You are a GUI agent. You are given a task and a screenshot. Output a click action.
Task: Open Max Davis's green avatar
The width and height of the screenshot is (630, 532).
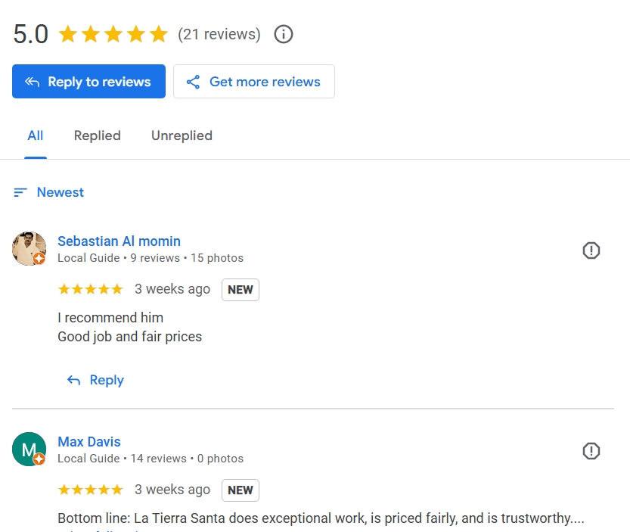(29, 450)
